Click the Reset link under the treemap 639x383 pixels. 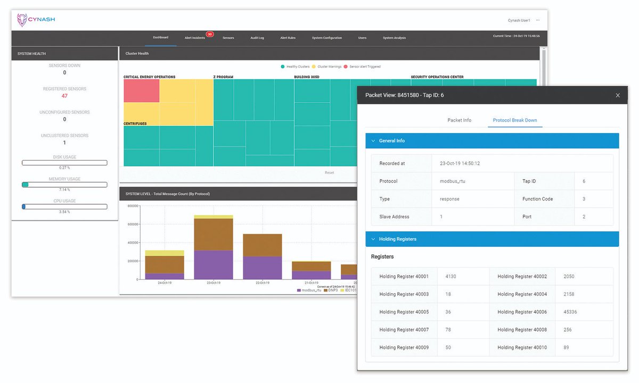330,172
